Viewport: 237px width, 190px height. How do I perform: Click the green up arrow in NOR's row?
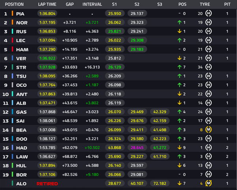point(179,23)
